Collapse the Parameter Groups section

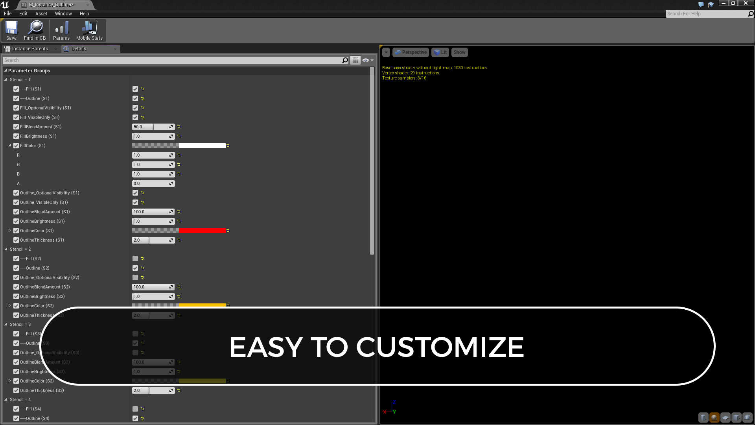[x=6, y=71]
